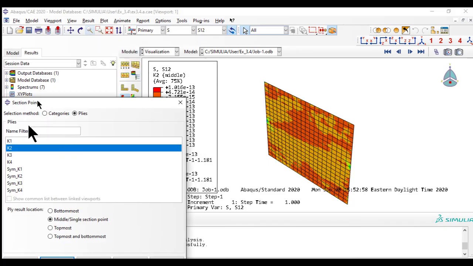Step to the previous frame
This screenshot has width=473, height=266.
(399, 52)
